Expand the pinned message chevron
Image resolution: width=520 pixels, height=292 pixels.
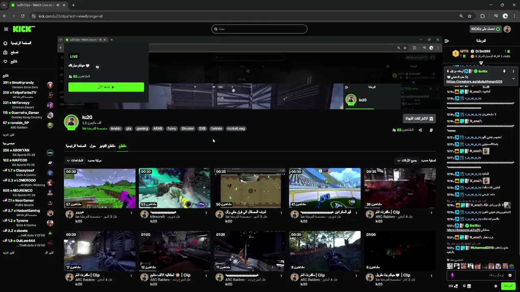point(513,79)
